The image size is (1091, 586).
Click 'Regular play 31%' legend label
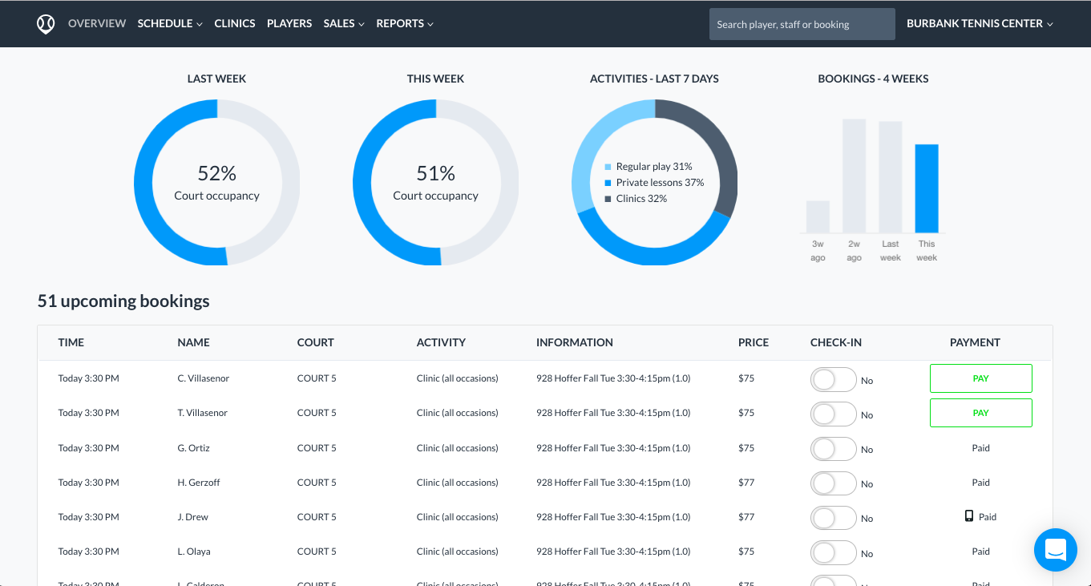pos(654,167)
